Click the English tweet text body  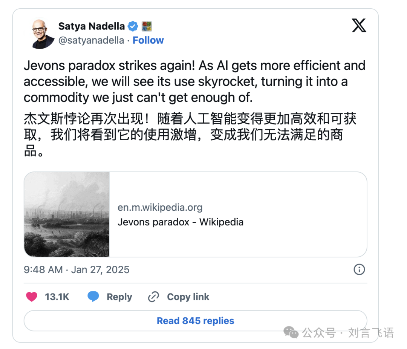tap(195, 81)
